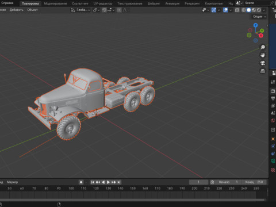Viewport: 276px width, 207px height.
Task: Switch to the Текстурирование workspace tab
Action: point(130,3)
